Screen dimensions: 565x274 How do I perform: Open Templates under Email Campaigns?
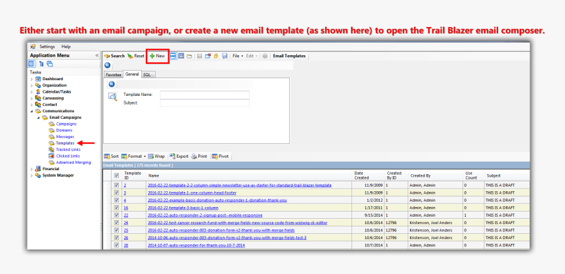tap(65, 143)
